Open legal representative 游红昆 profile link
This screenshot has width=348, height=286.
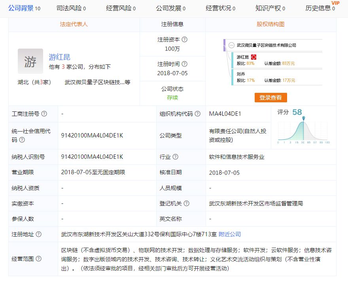(x=59, y=57)
